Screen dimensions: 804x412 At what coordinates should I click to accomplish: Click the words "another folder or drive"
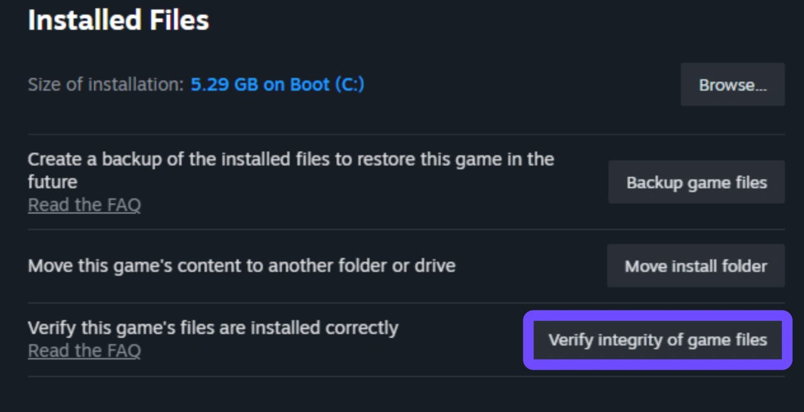coord(361,265)
